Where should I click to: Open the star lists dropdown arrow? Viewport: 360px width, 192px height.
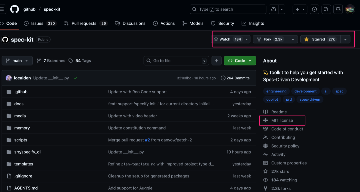pyautogui.click(x=345, y=39)
